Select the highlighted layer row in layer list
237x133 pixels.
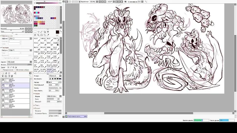[x=16, y=85]
